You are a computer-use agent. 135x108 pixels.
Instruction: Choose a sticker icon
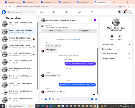[x=50, y=99]
